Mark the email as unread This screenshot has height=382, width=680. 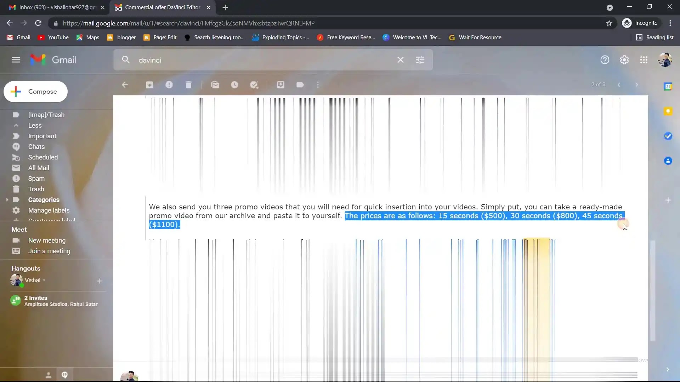215,85
